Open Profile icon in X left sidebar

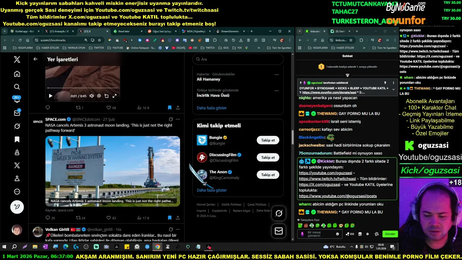point(17,178)
